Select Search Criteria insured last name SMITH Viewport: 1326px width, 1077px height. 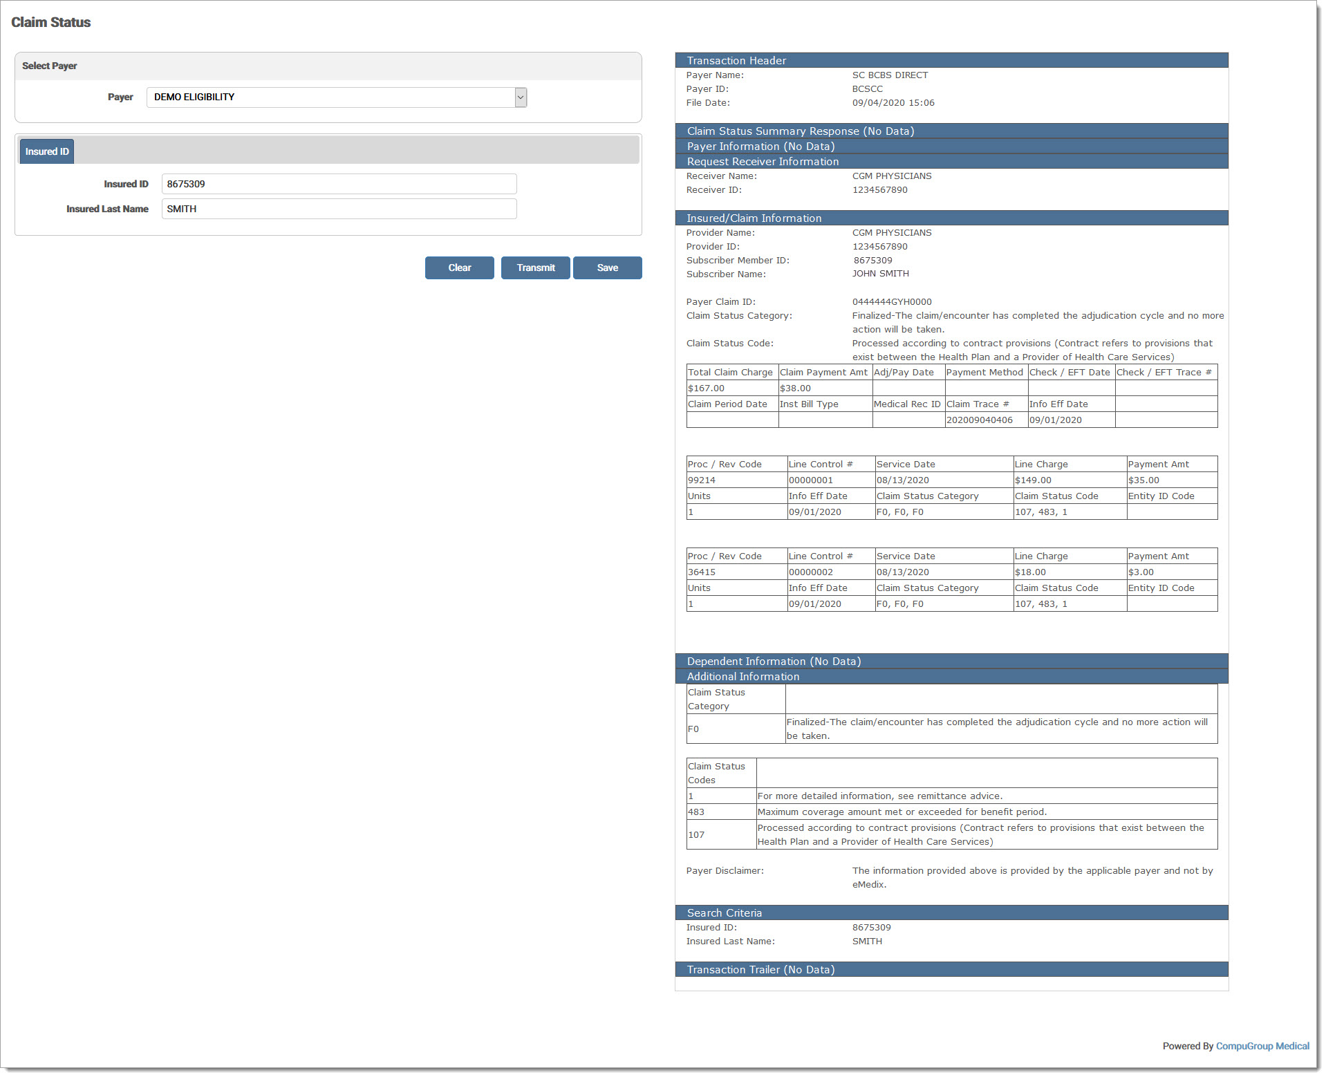pyautogui.click(x=866, y=941)
